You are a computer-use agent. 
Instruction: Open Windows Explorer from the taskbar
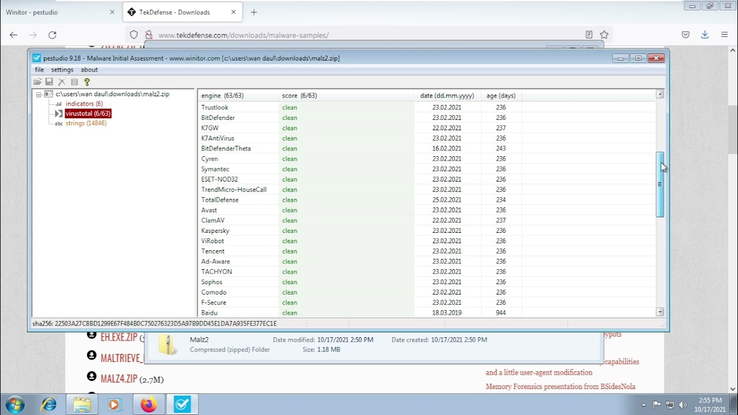(x=82, y=405)
